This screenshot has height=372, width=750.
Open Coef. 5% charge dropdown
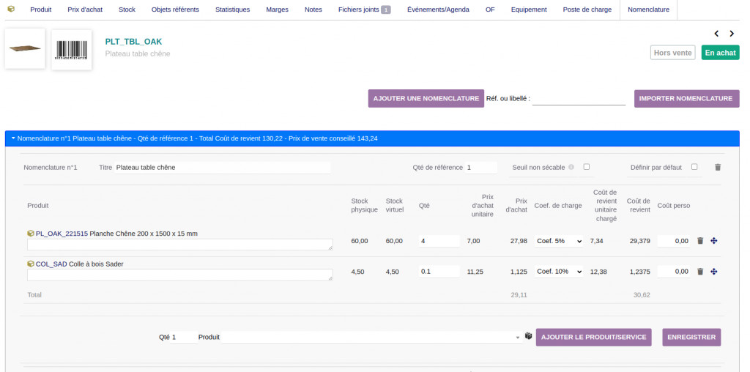(559, 241)
